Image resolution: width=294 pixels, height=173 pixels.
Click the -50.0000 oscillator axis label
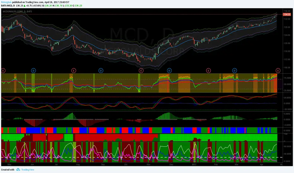[x=287, y=109]
